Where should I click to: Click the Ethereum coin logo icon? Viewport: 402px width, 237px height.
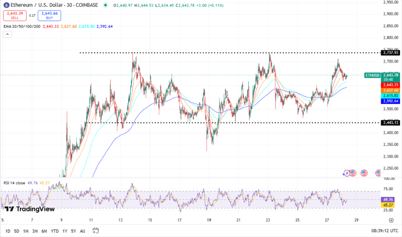(x=6, y=5)
